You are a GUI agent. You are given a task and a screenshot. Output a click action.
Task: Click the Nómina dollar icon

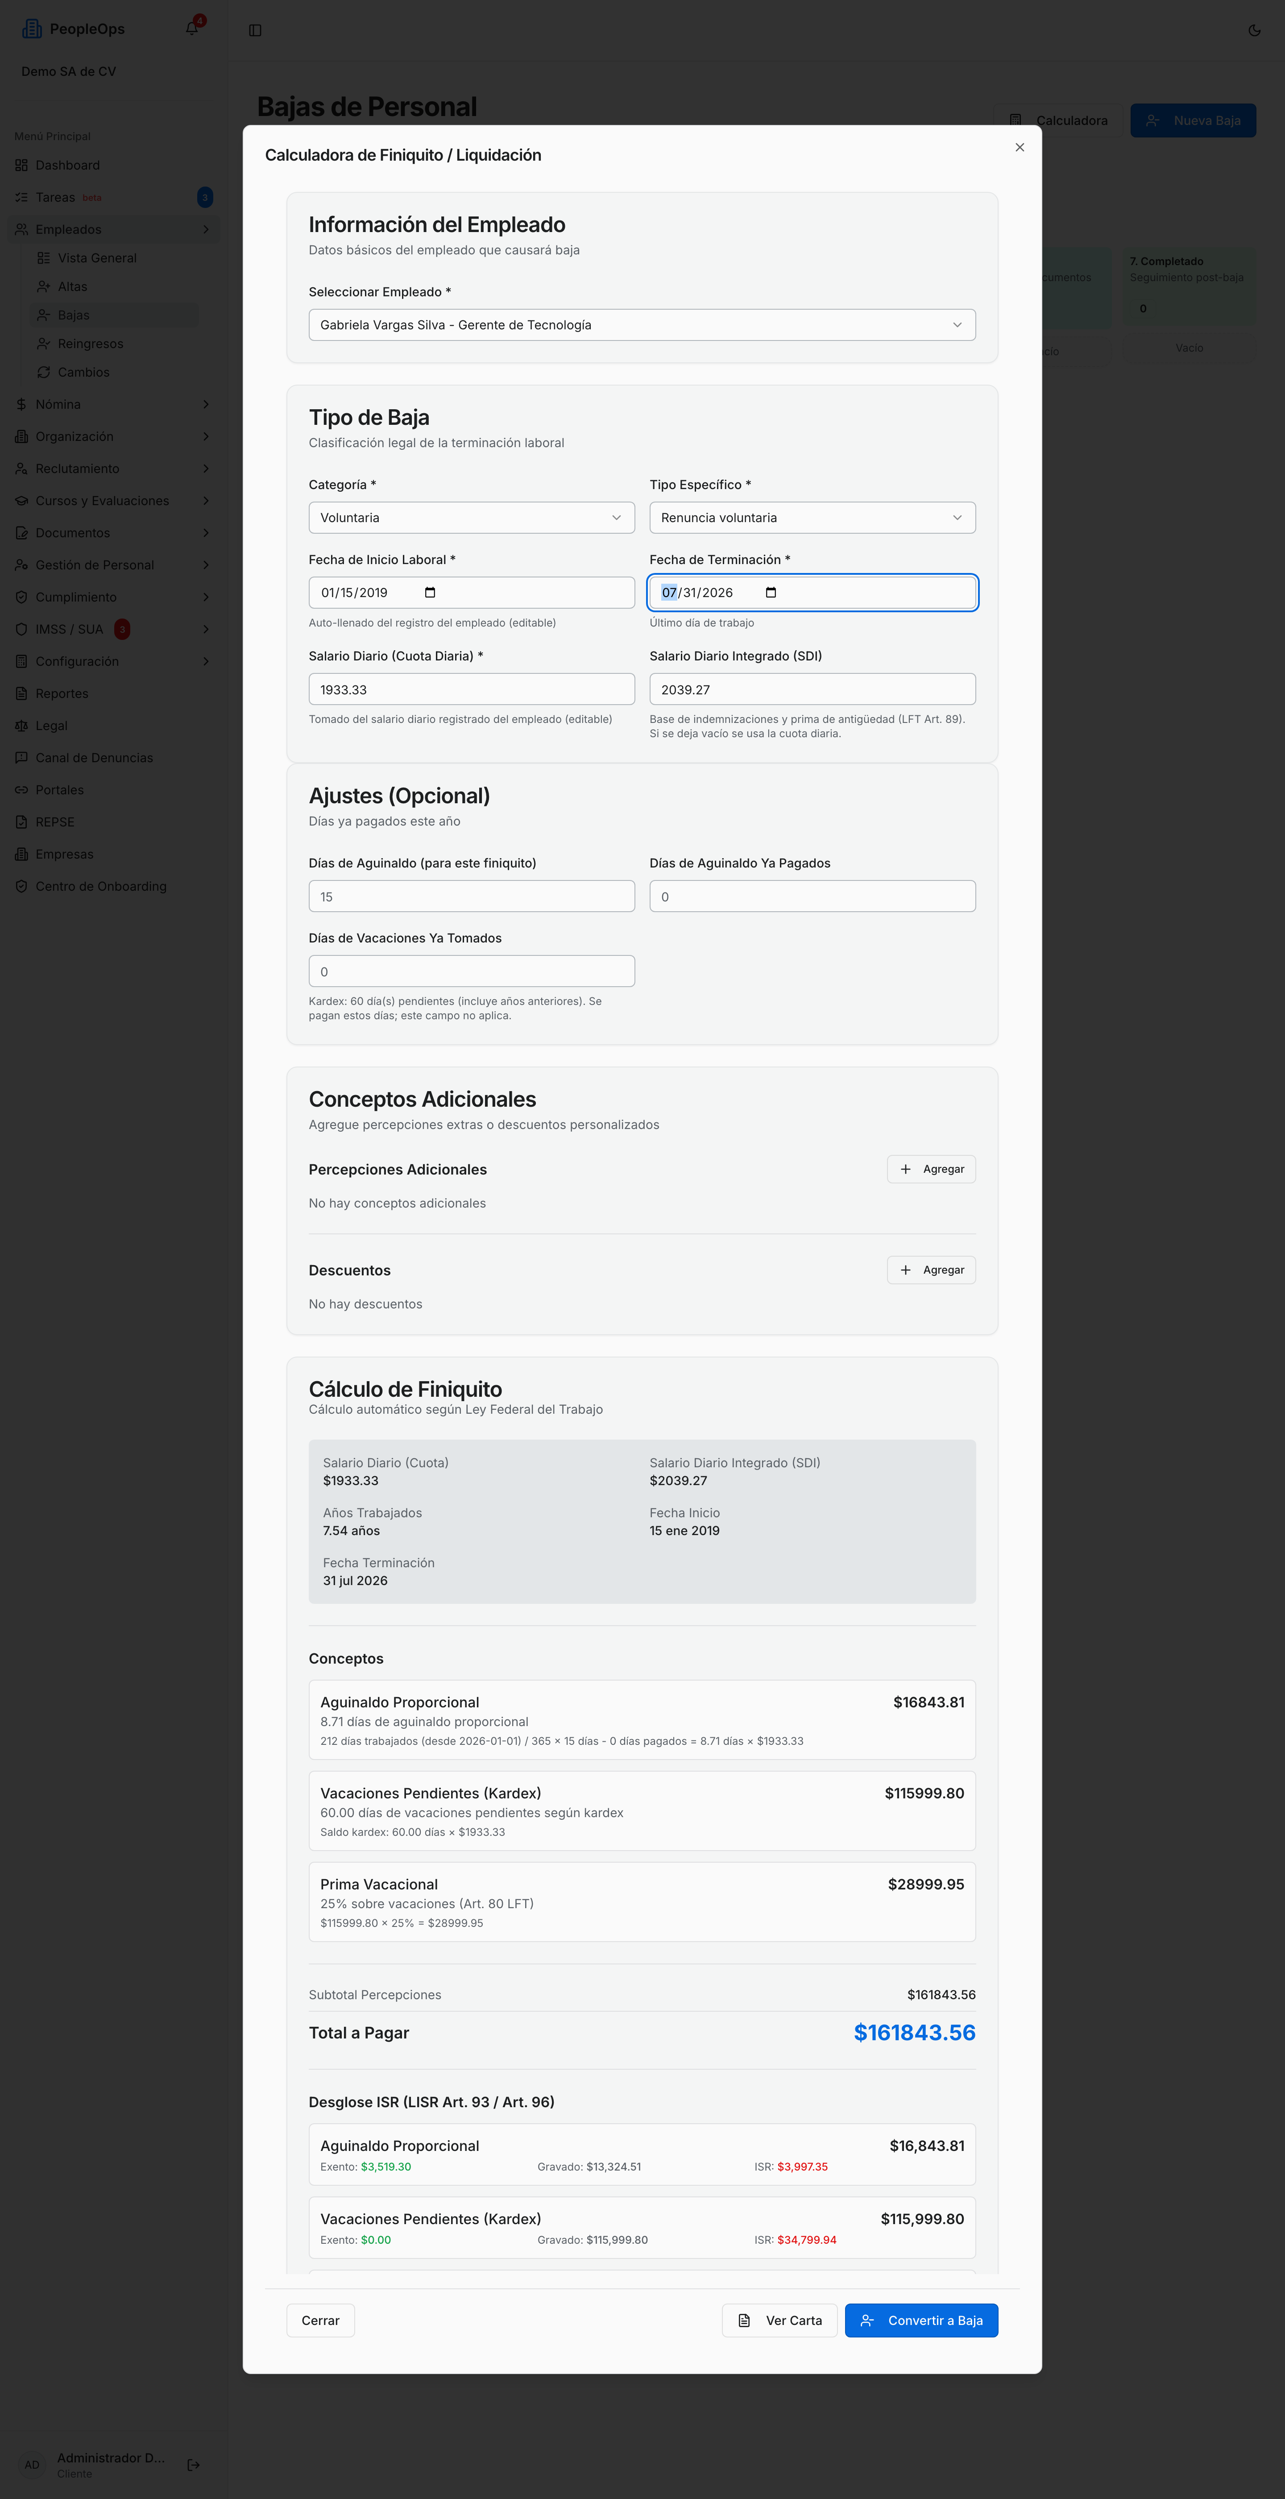pyautogui.click(x=21, y=405)
